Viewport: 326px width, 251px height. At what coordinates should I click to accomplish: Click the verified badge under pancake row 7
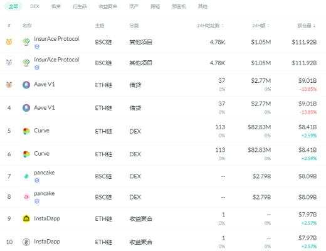37,180
